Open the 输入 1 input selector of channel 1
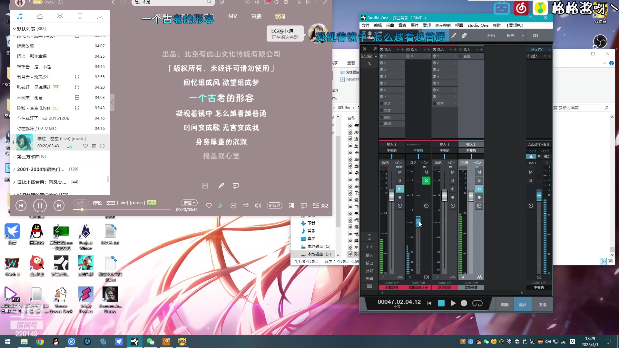 (391, 145)
